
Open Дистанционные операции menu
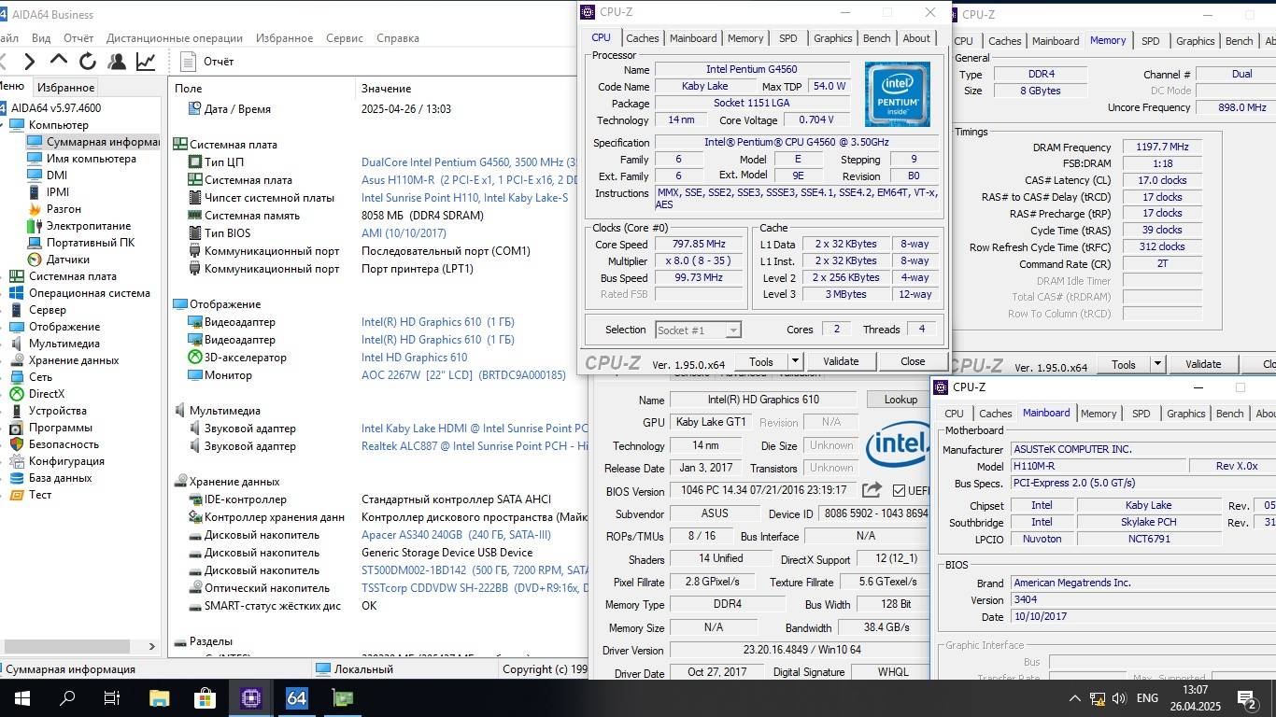(175, 38)
